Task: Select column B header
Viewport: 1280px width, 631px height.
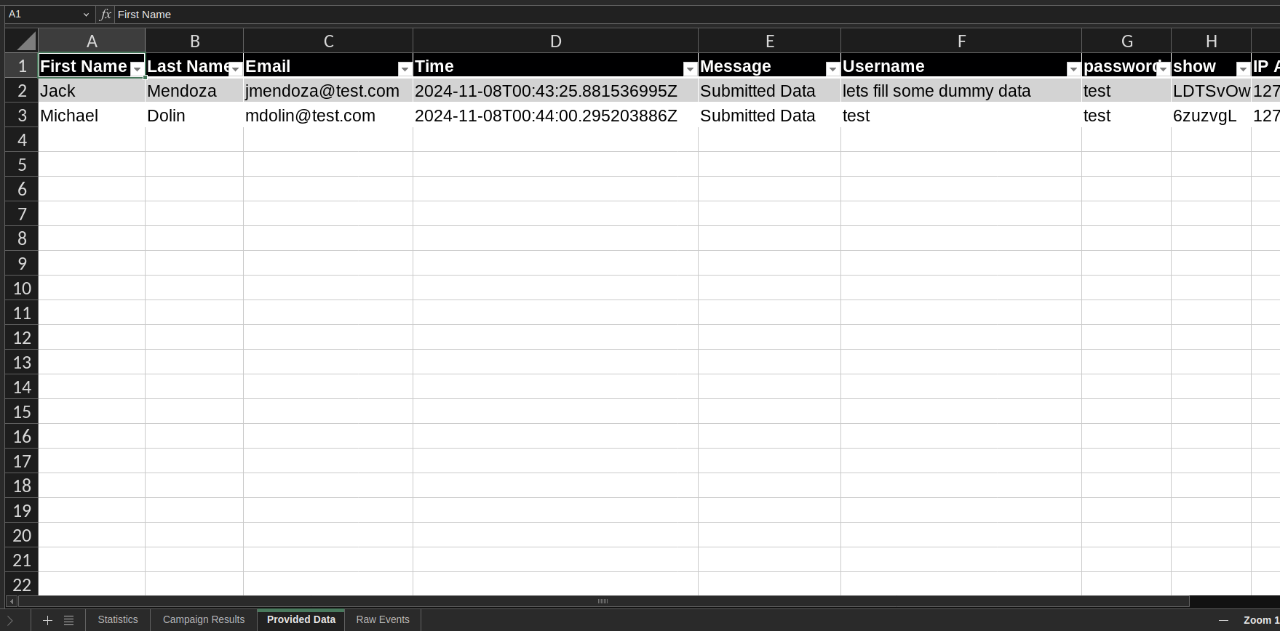Action: pos(194,41)
